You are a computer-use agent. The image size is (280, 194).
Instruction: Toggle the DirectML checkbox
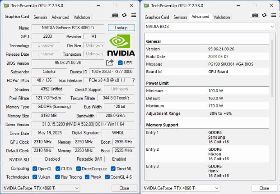tap(113, 168)
